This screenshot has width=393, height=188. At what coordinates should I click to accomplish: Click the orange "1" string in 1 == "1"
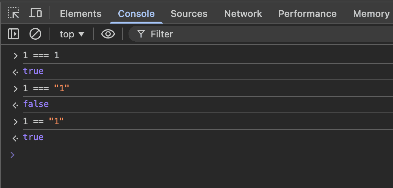click(x=56, y=122)
